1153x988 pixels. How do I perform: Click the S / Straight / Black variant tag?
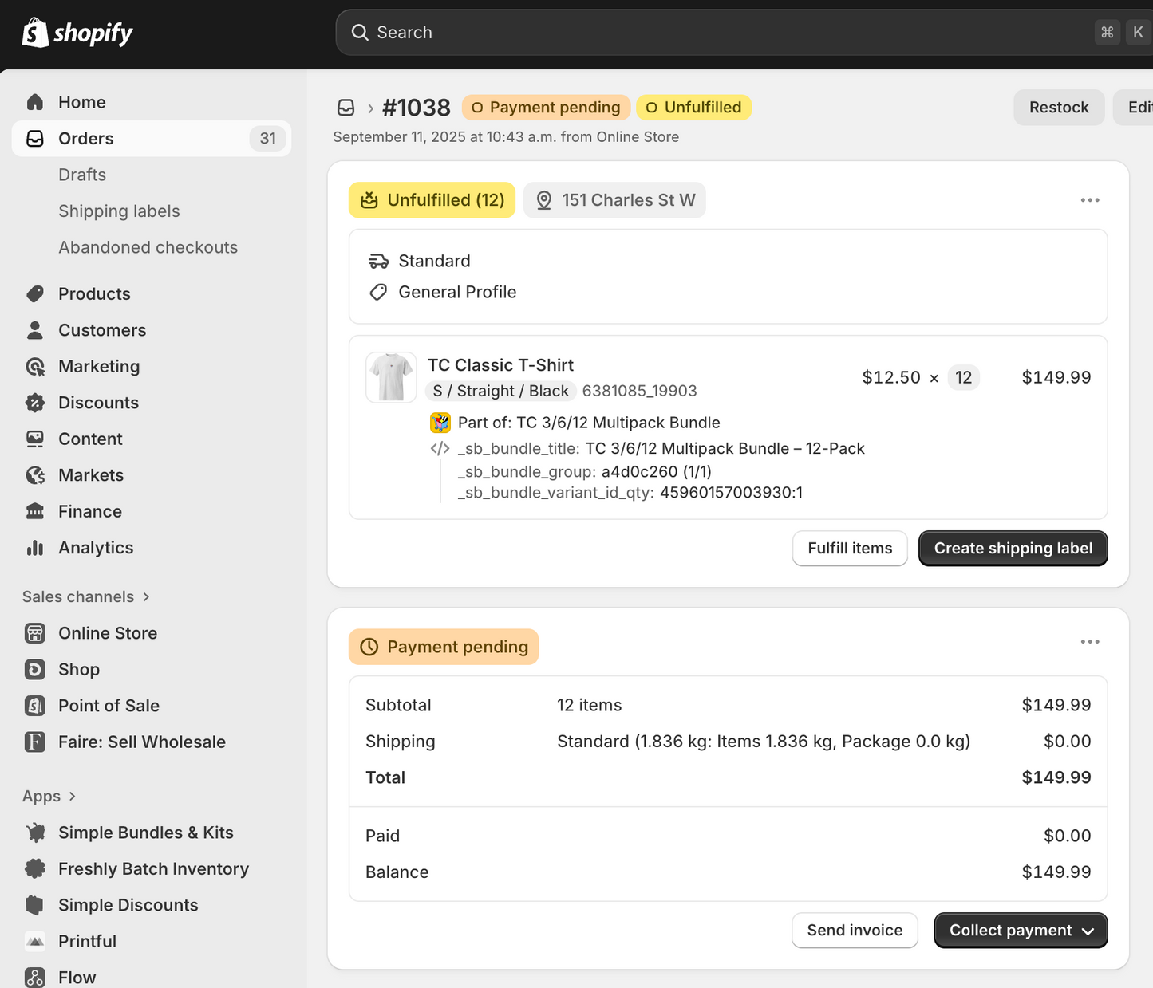click(x=500, y=391)
